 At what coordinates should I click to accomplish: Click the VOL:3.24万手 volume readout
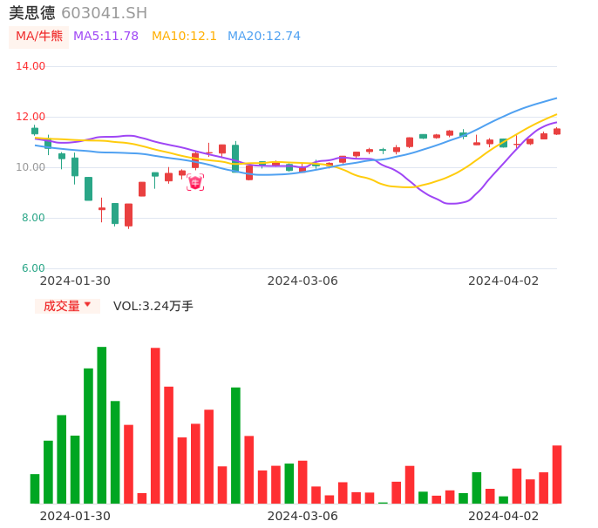(x=153, y=306)
